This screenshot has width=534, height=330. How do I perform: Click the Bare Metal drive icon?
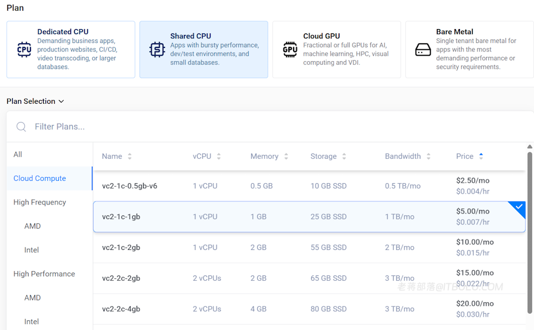(x=423, y=50)
